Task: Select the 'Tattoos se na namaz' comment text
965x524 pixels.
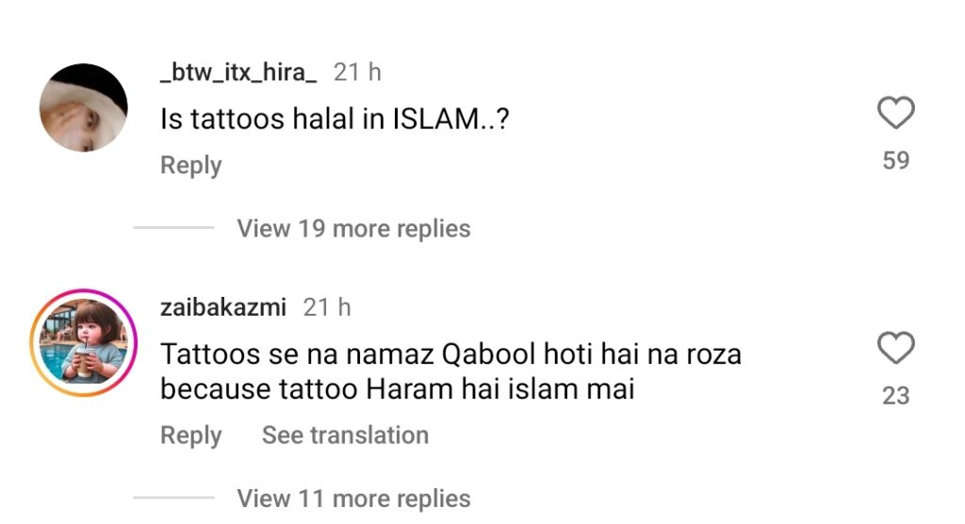Action: (451, 371)
